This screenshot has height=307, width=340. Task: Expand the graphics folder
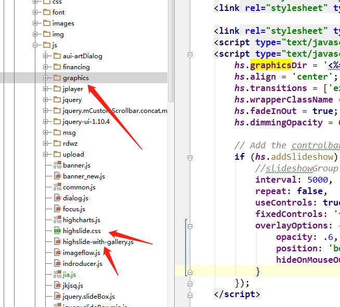45,78
